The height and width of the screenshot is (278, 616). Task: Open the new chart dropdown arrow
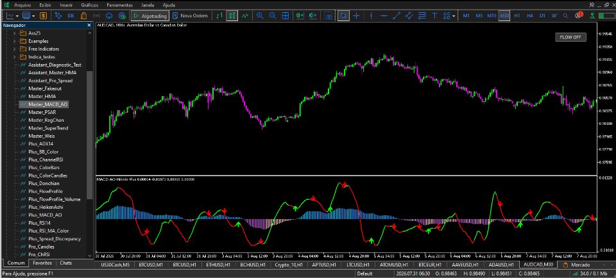[18, 16]
